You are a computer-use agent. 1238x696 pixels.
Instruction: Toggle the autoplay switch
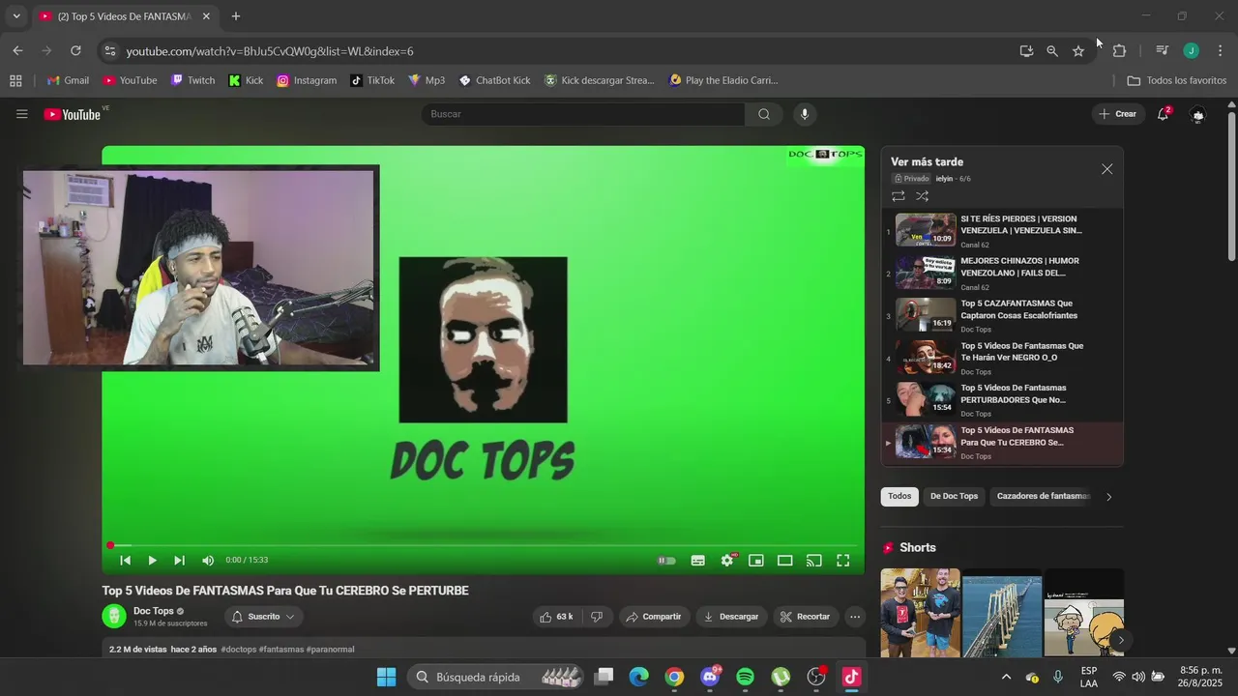tap(666, 561)
